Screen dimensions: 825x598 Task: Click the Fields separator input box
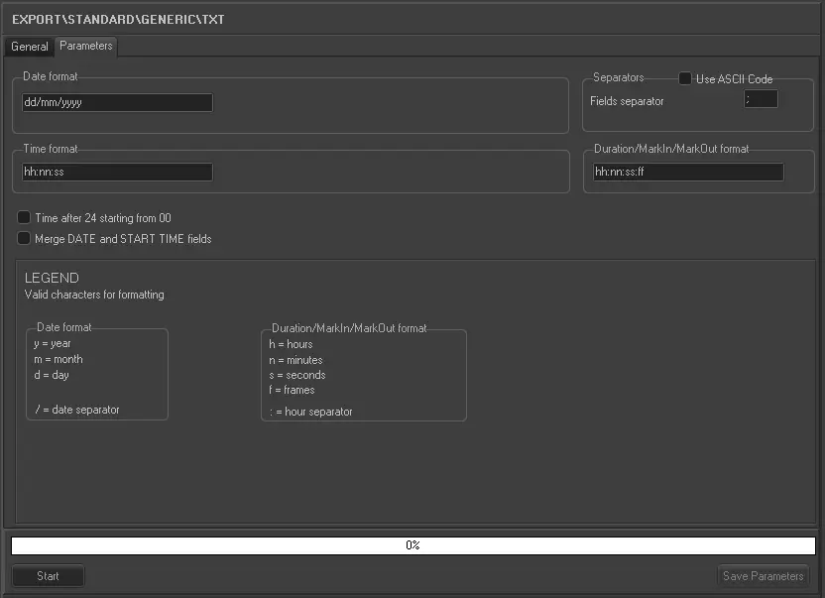[x=761, y=99]
